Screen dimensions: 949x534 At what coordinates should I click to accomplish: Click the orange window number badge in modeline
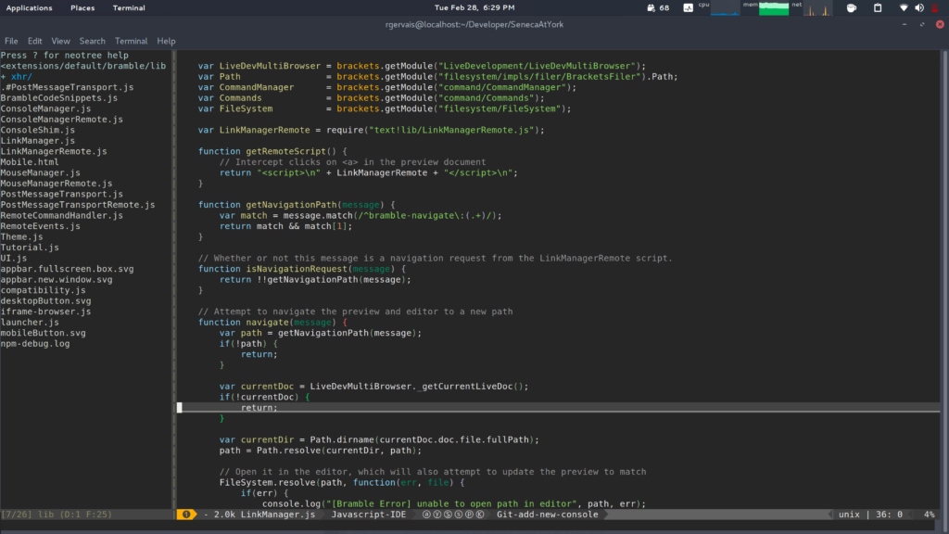(185, 514)
